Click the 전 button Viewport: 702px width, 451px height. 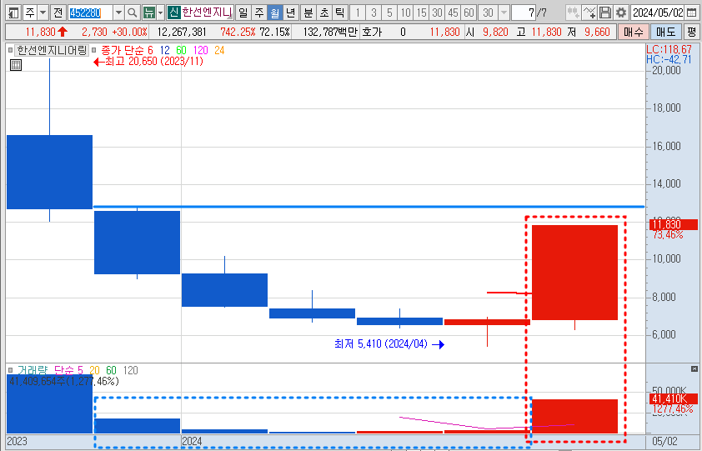click(x=58, y=13)
